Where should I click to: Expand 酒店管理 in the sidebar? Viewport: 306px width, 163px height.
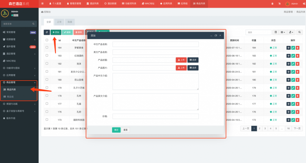coord(19,54)
